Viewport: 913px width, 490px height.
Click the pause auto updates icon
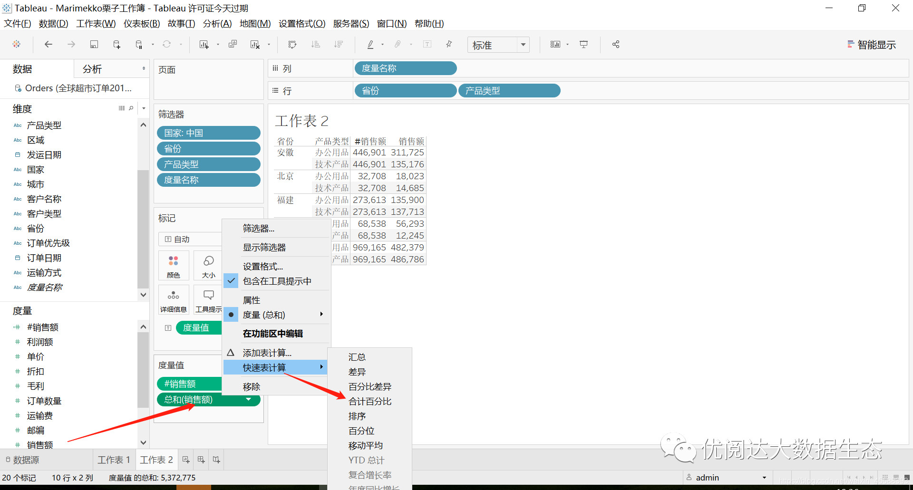139,44
